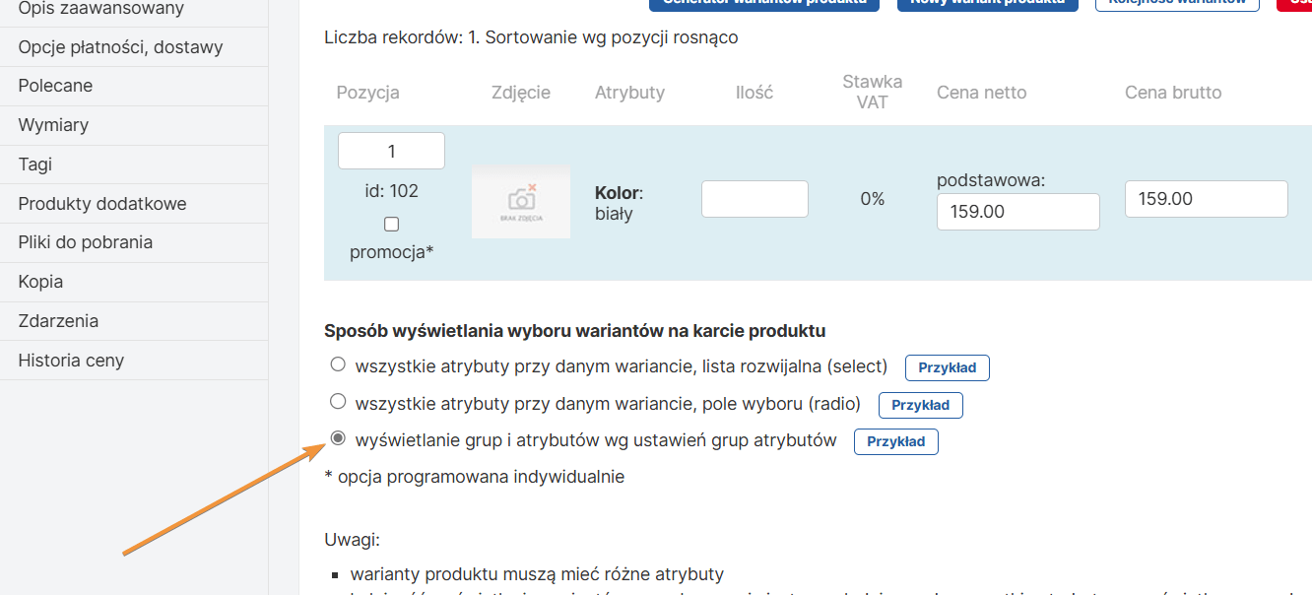This screenshot has height=595, width=1312.
Task: Open the Zdarzenia section
Action: pos(58,321)
